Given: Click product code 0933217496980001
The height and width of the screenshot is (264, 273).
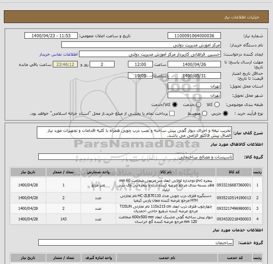Looking at the screenshot, I should point(234,208).
